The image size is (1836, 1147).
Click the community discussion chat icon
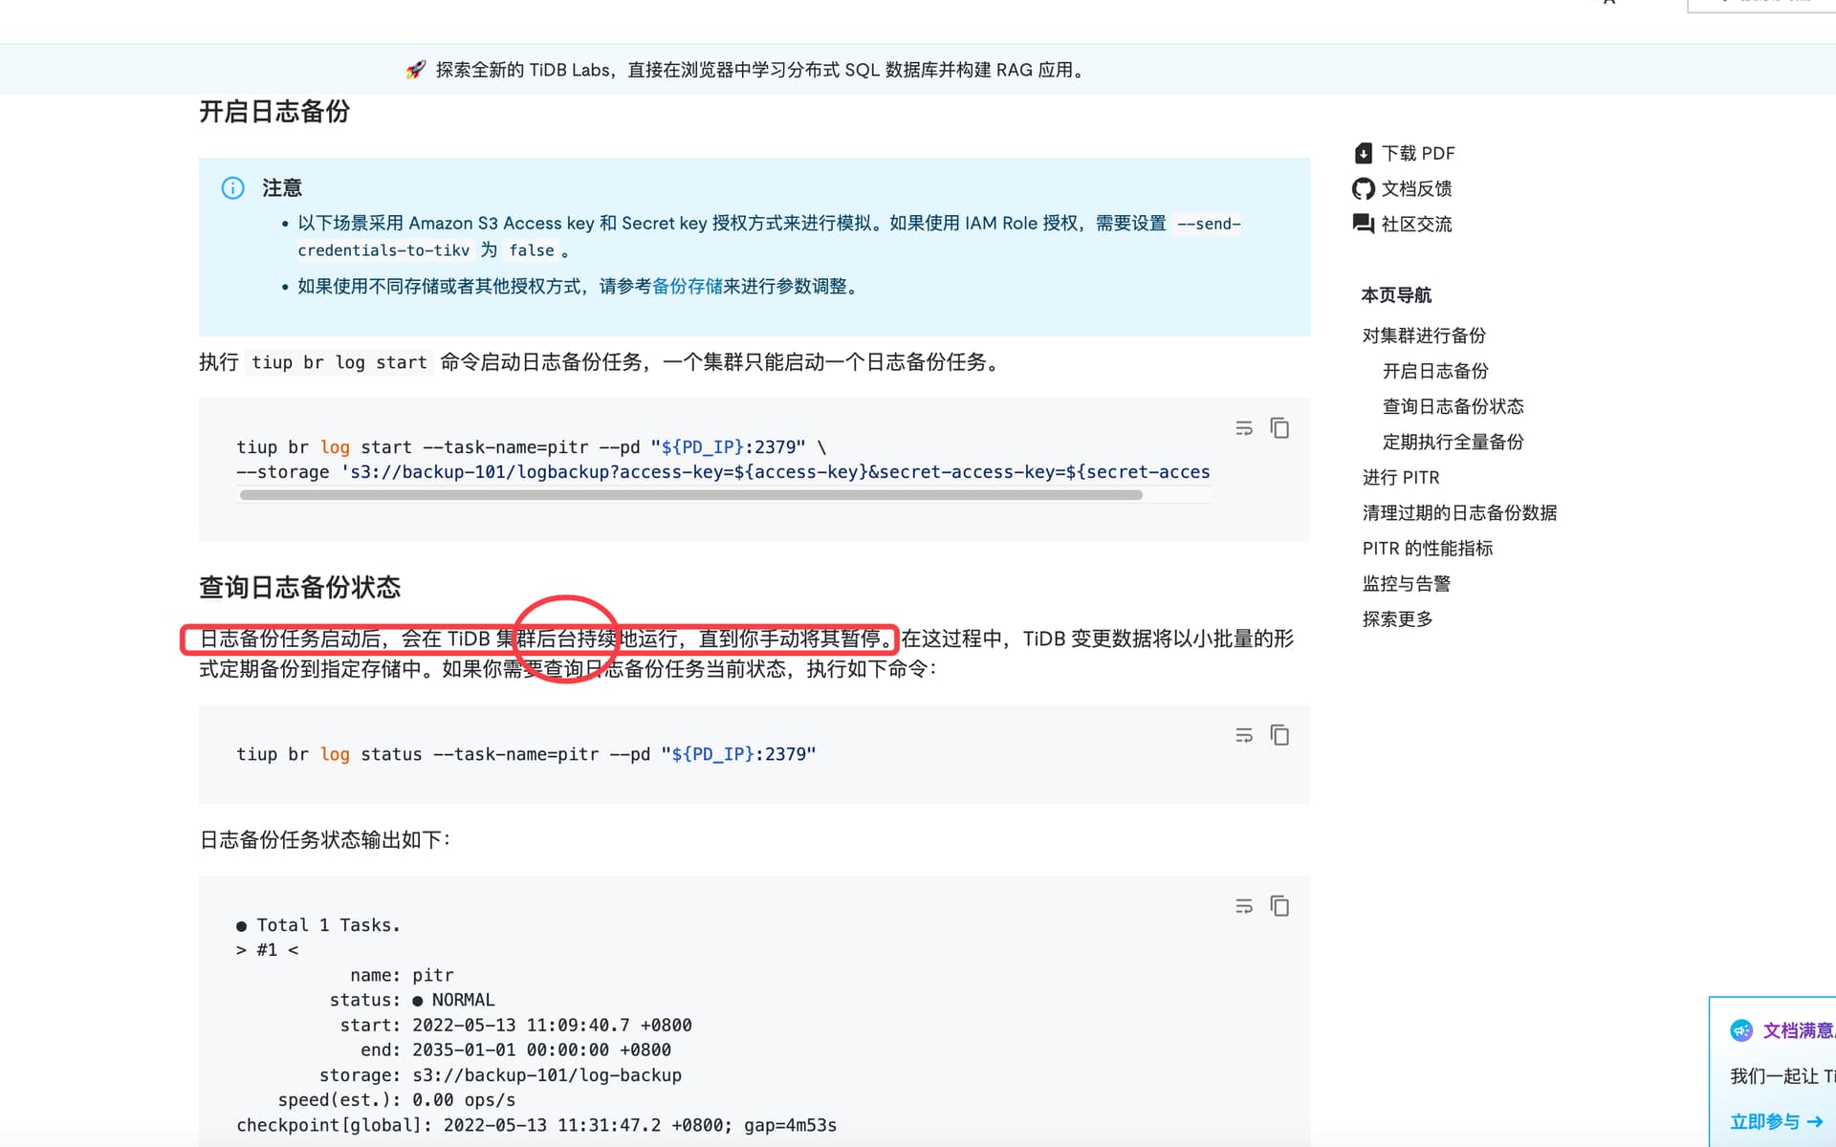click(1364, 224)
